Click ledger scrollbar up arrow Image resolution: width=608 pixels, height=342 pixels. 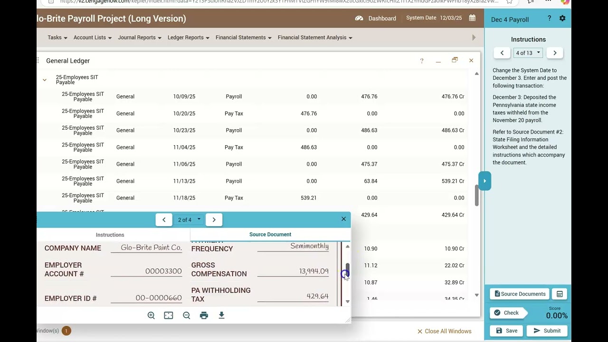point(476,74)
